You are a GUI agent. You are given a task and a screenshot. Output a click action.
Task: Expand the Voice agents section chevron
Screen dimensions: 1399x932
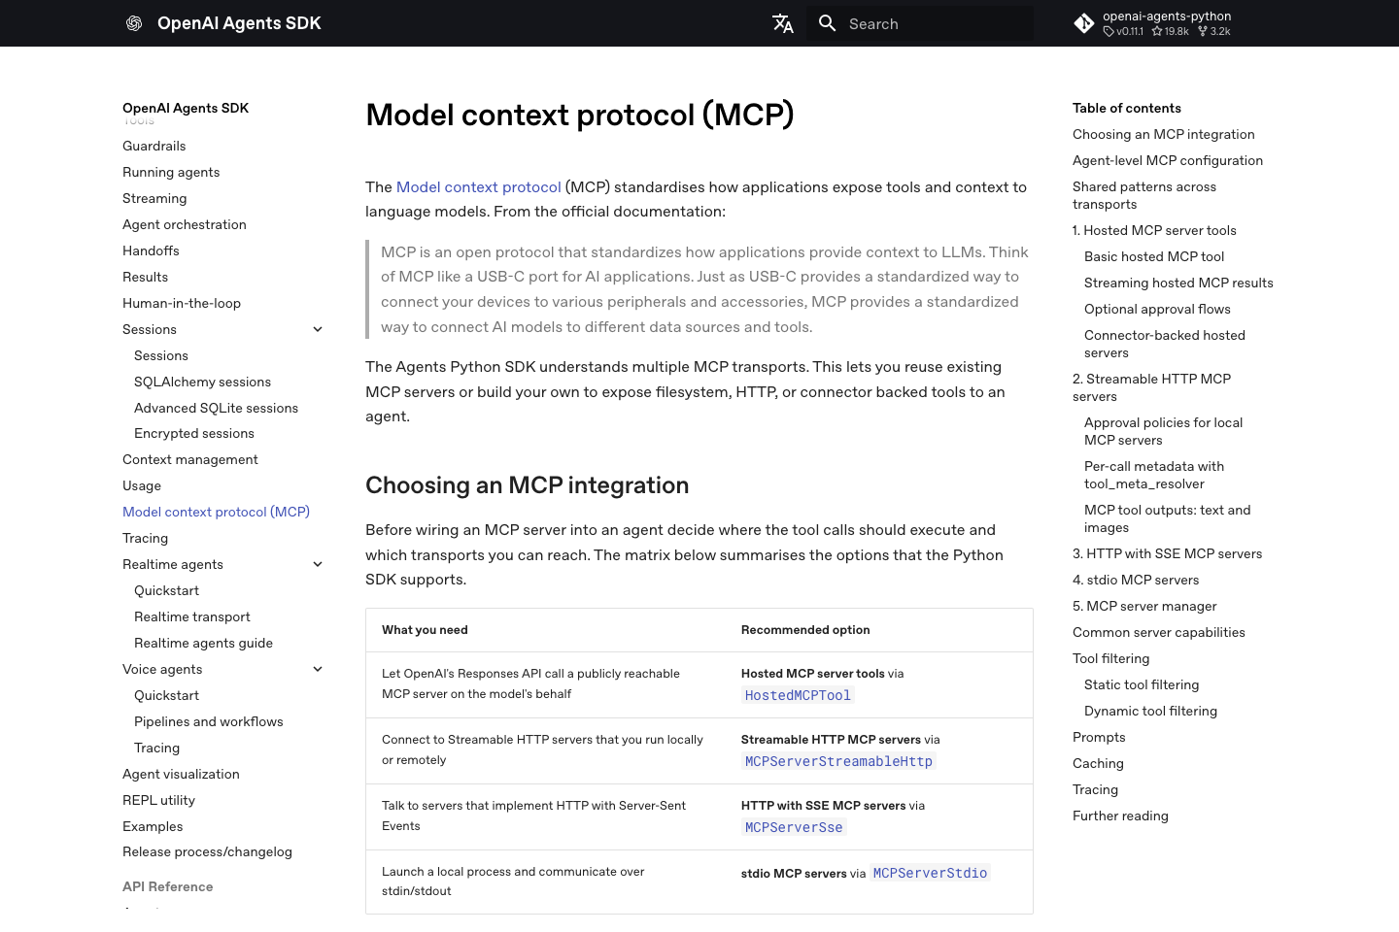(318, 669)
